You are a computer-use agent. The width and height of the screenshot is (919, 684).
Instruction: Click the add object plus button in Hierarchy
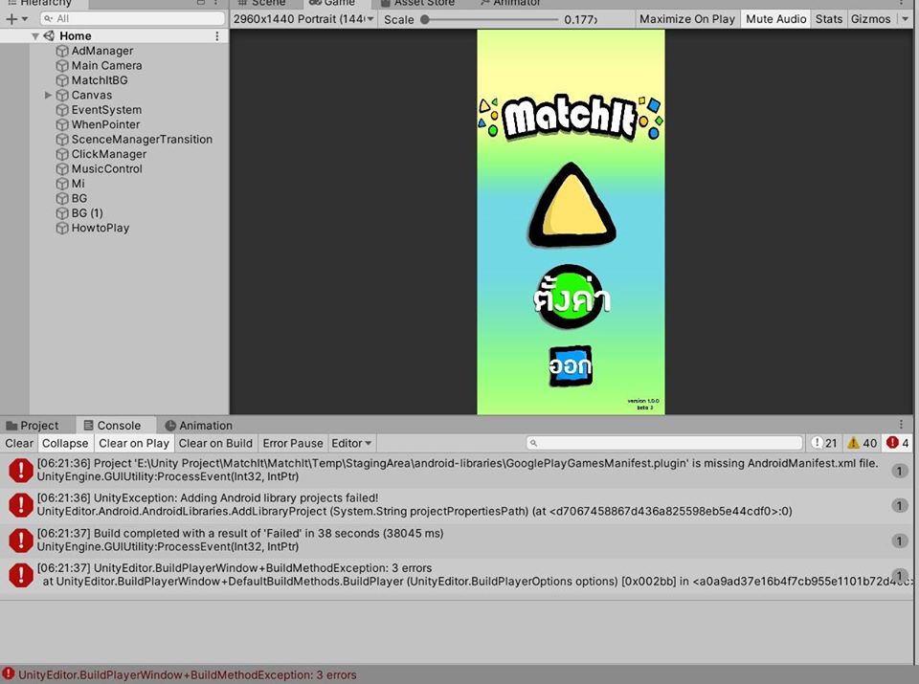11,19
